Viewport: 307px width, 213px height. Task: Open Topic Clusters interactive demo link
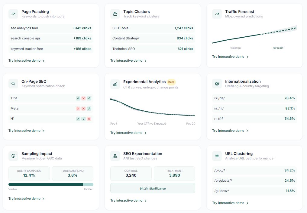[128, 60]
